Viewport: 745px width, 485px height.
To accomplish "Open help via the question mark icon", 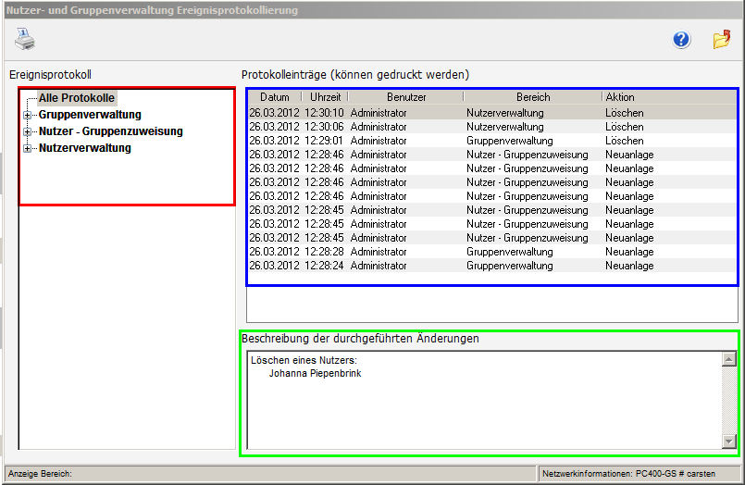I will click(x=681, y=40).
